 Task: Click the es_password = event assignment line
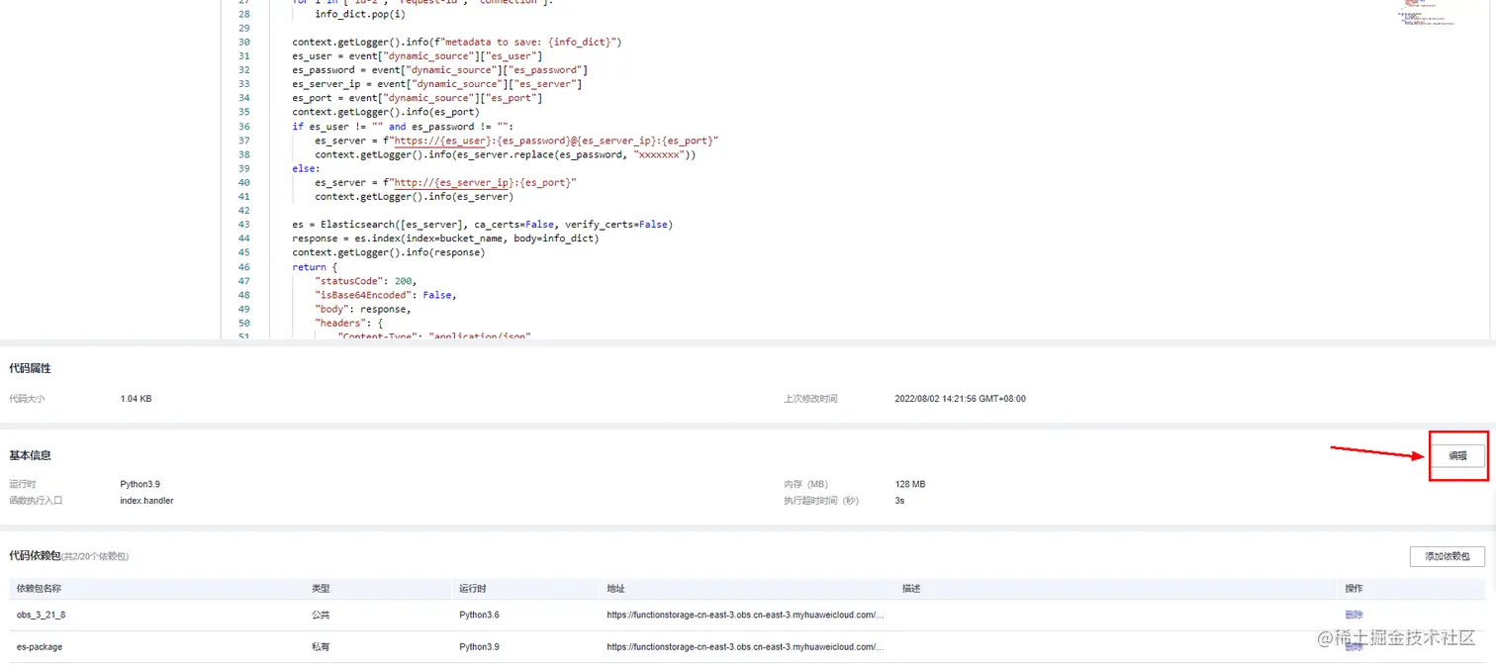439,70
